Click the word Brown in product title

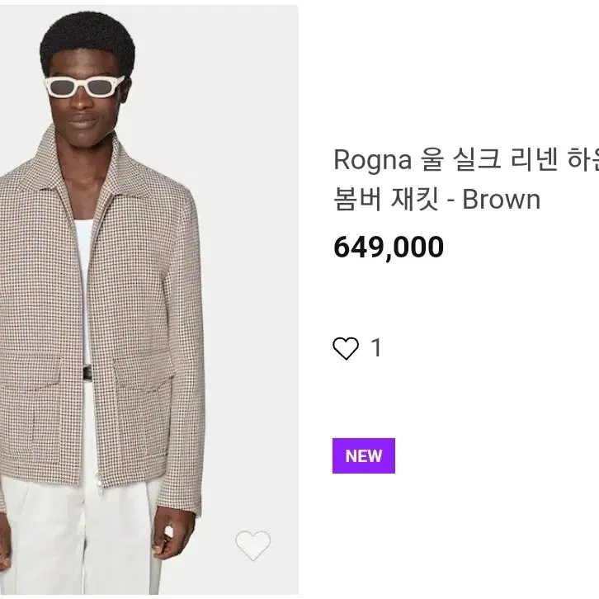click(502, 200)
